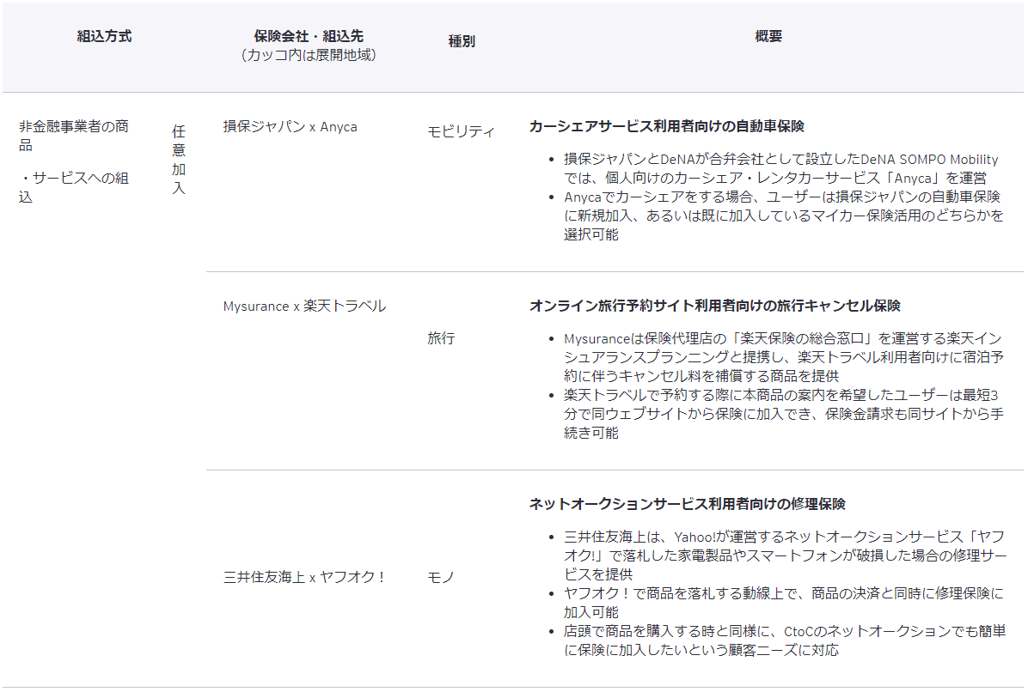1028x692 pixels.
Task: Select the 非金融事業者の商品 cell text
Action: point(74,135)
